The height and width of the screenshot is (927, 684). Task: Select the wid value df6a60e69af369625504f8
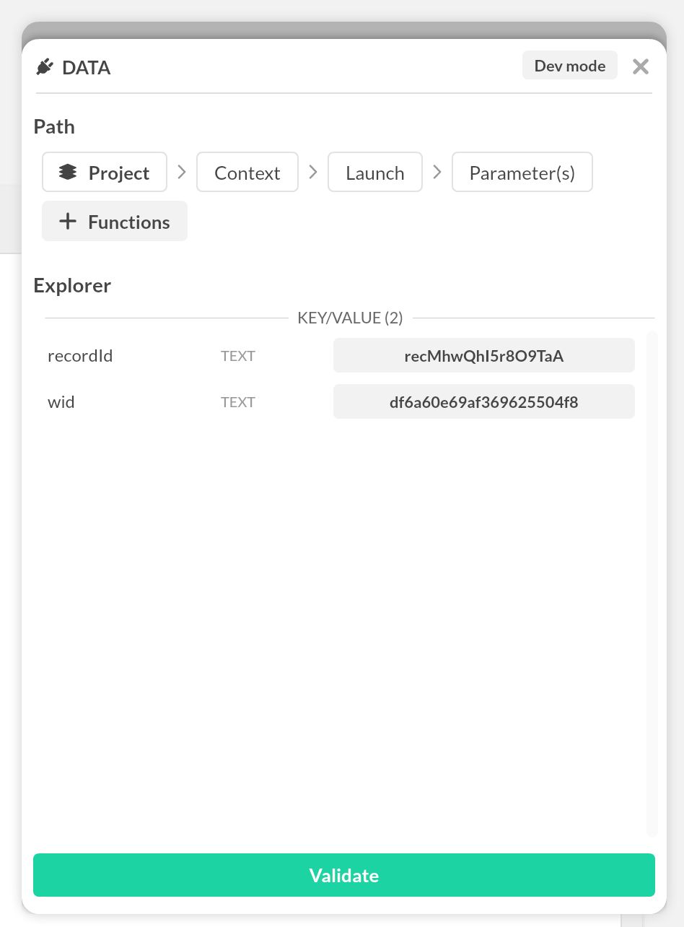click(483, 401)
